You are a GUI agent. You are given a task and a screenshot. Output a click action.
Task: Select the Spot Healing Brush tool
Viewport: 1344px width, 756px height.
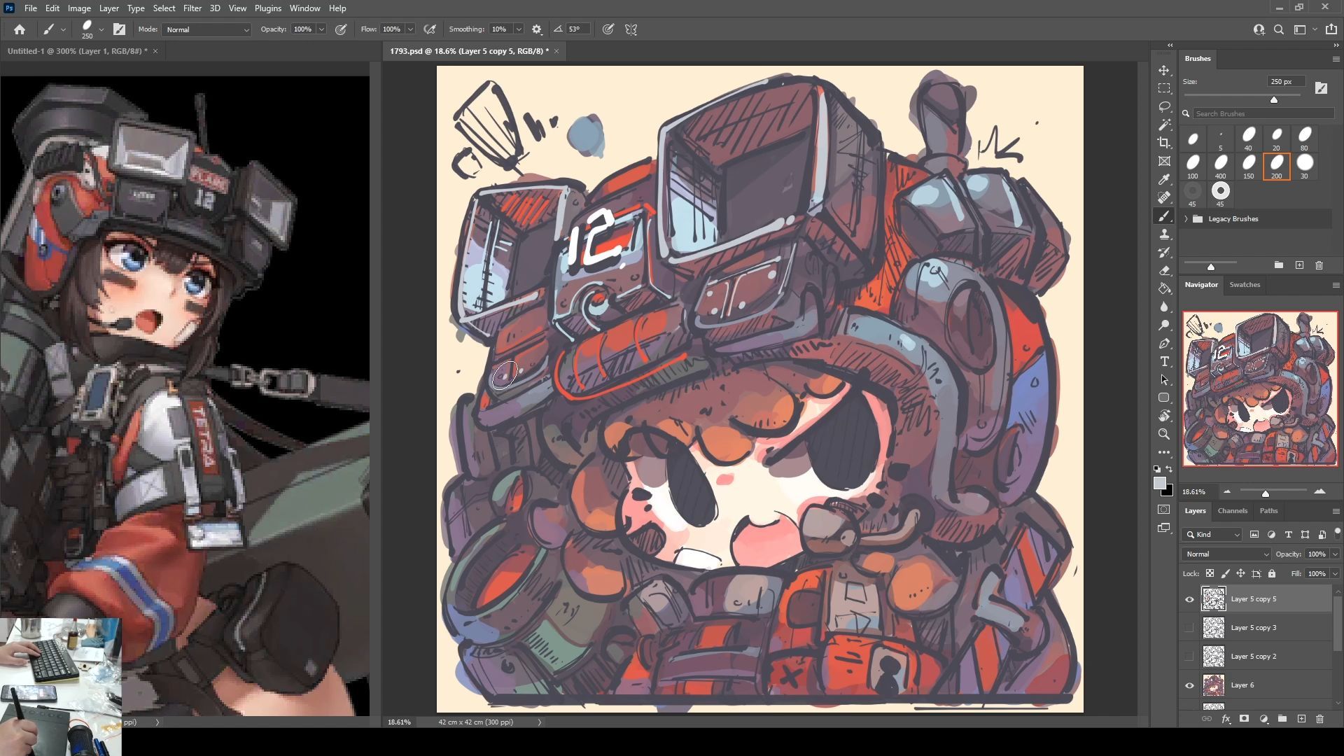[1164, 198]
